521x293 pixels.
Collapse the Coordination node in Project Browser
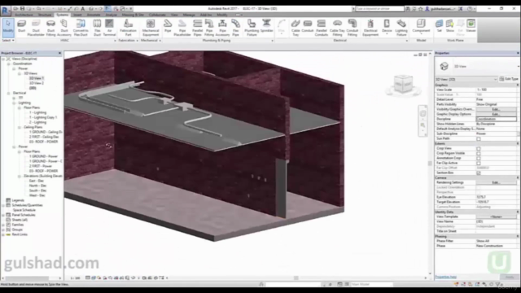9,63
